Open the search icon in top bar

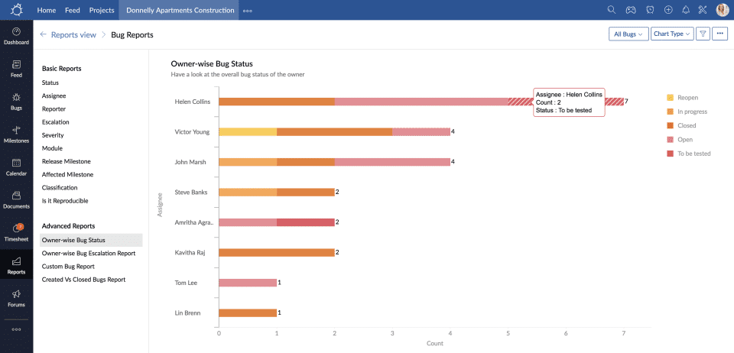612,10
